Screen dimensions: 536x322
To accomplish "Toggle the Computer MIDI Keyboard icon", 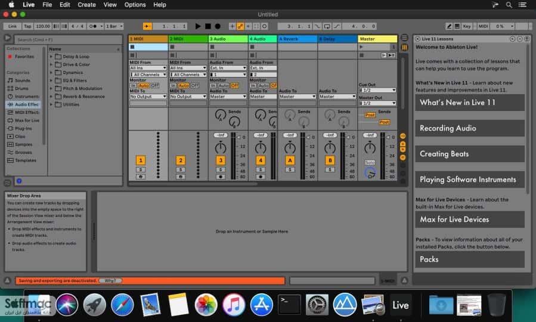I will tap(457, 26).
